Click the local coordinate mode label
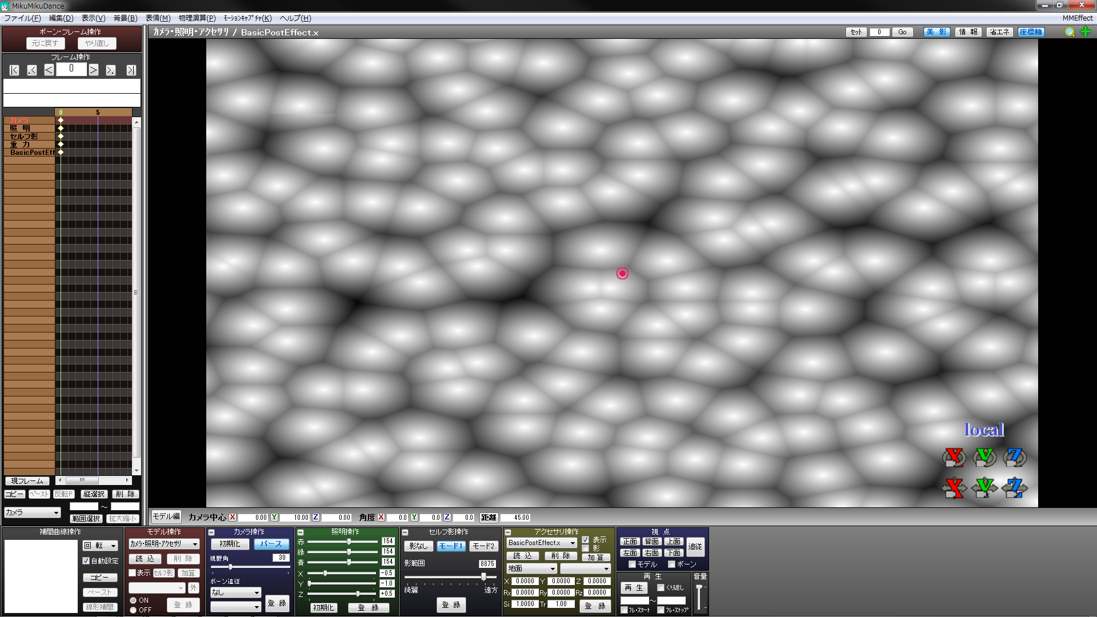Viewport: 1097px width, 617px height. coord(984,430)
